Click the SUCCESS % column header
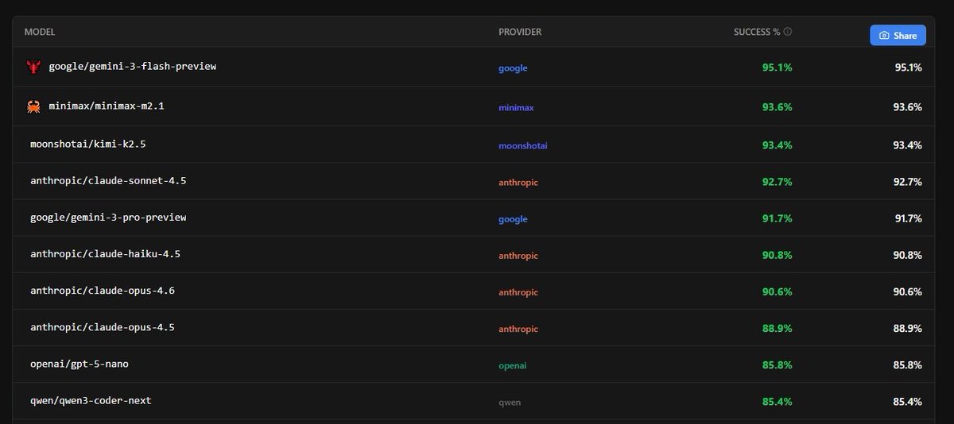This screenshot has height=424, width=954. click(x=757, y=33)
